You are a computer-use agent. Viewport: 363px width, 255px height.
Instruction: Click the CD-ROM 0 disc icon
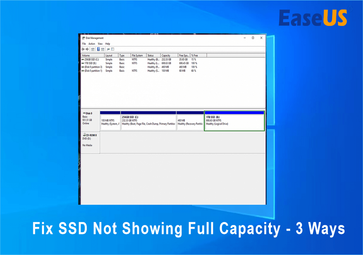pyautogui.click(x=84, y=135)
